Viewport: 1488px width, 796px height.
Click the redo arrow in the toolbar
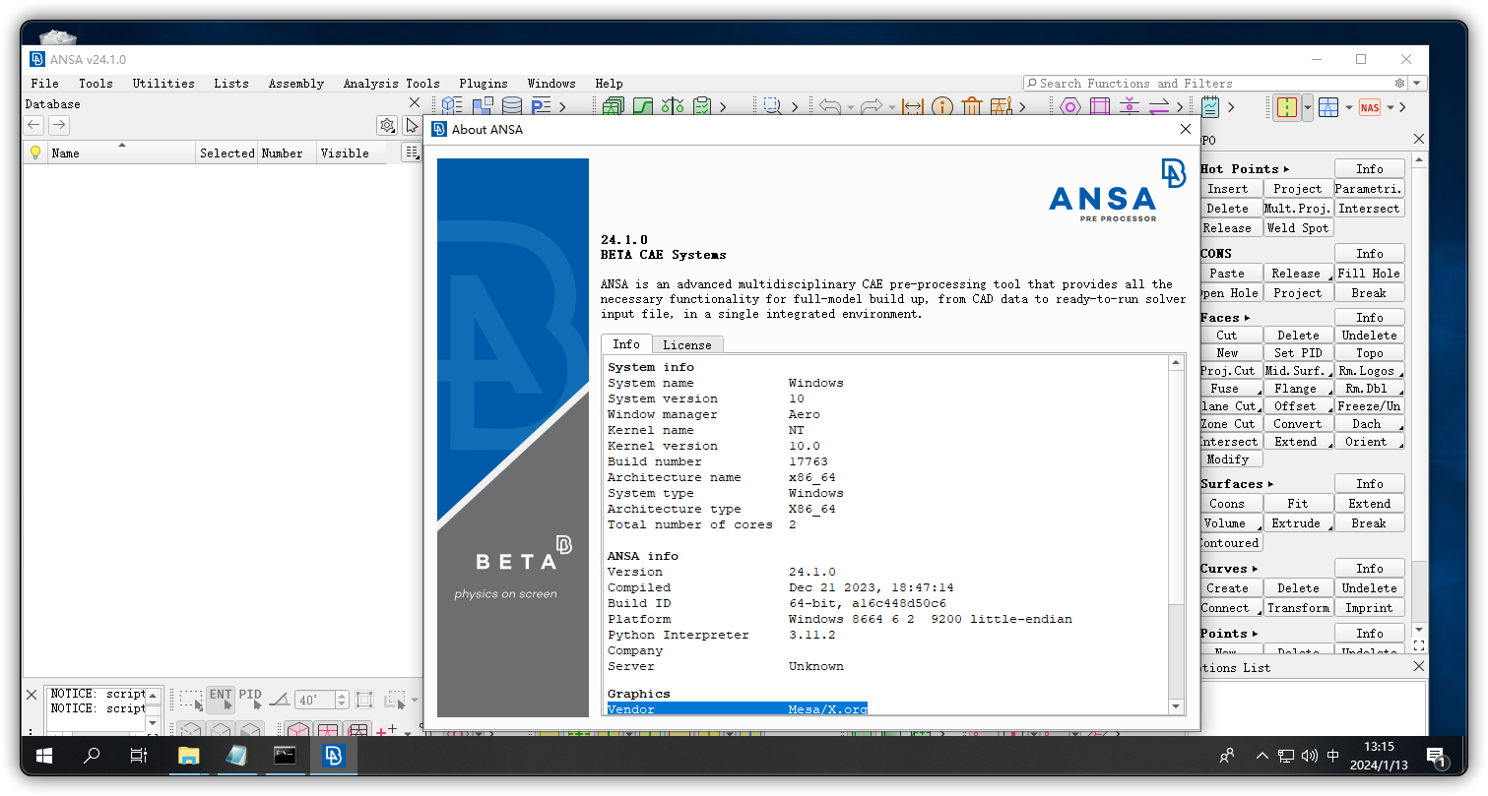click(871, 106)
